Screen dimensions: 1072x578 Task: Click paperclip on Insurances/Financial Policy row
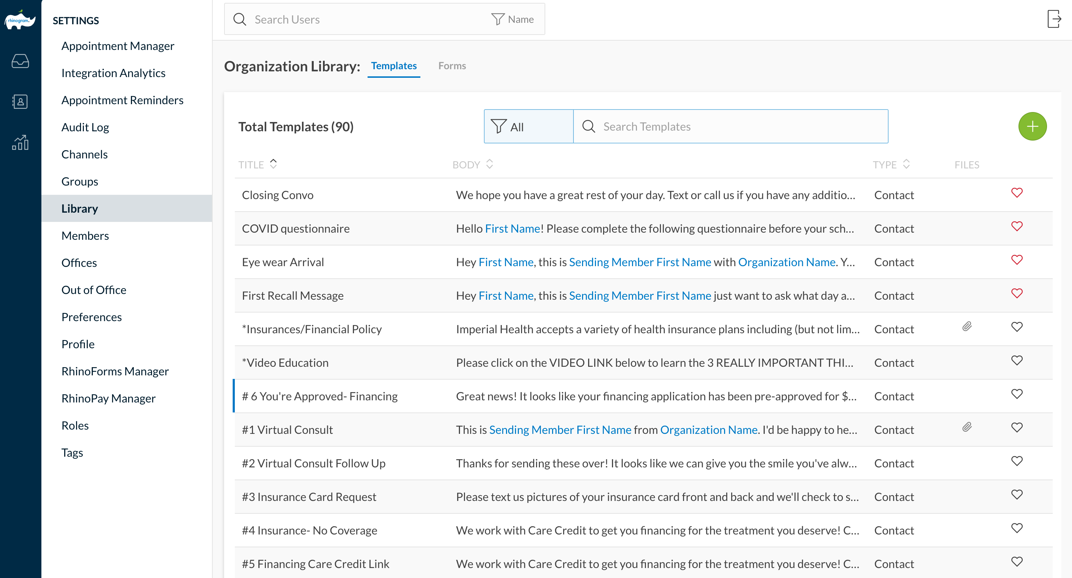pos(967,327)
